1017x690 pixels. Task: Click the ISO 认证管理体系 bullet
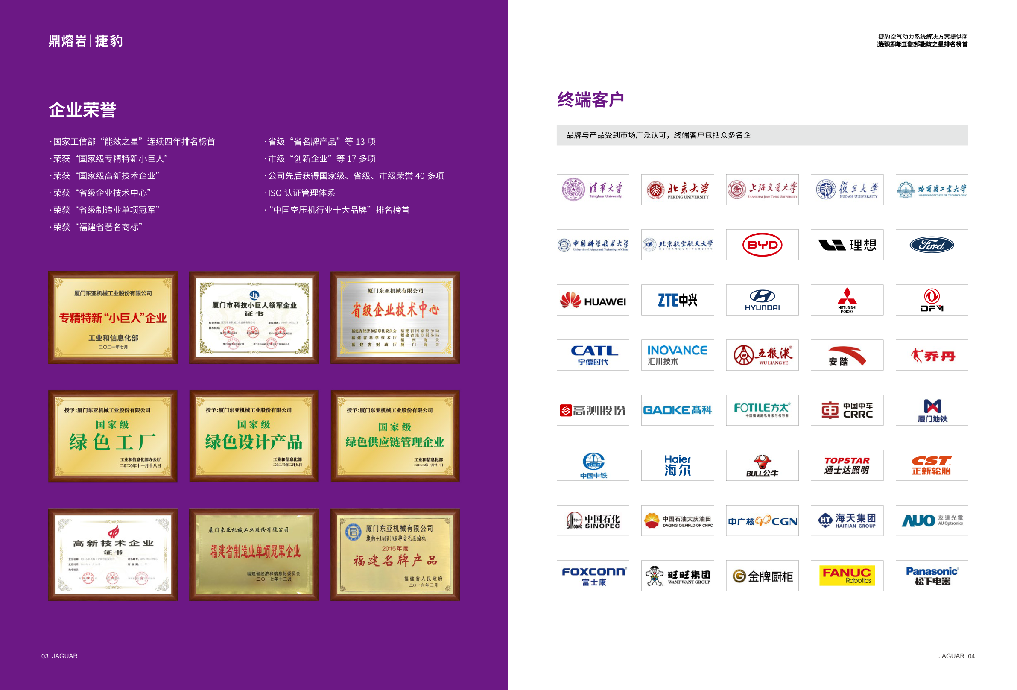[300, 193]
